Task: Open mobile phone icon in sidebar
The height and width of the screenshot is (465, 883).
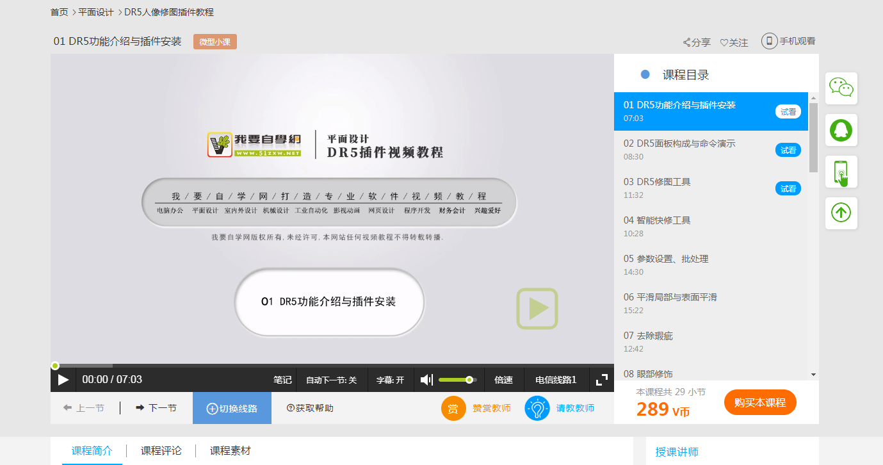Action: [x=841, y=172]
